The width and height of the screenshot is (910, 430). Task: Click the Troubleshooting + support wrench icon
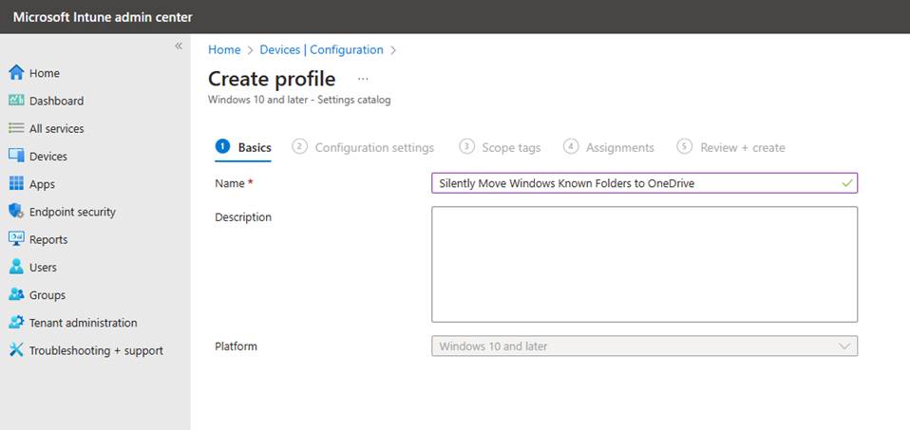coord(16,350)
